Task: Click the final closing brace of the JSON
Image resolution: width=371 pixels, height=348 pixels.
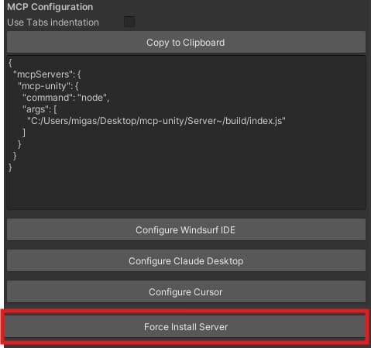Action: click(x=10, y=167)
